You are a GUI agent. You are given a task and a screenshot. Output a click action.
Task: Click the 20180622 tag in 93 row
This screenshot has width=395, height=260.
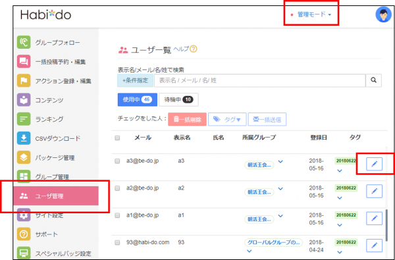pos(346,242)
